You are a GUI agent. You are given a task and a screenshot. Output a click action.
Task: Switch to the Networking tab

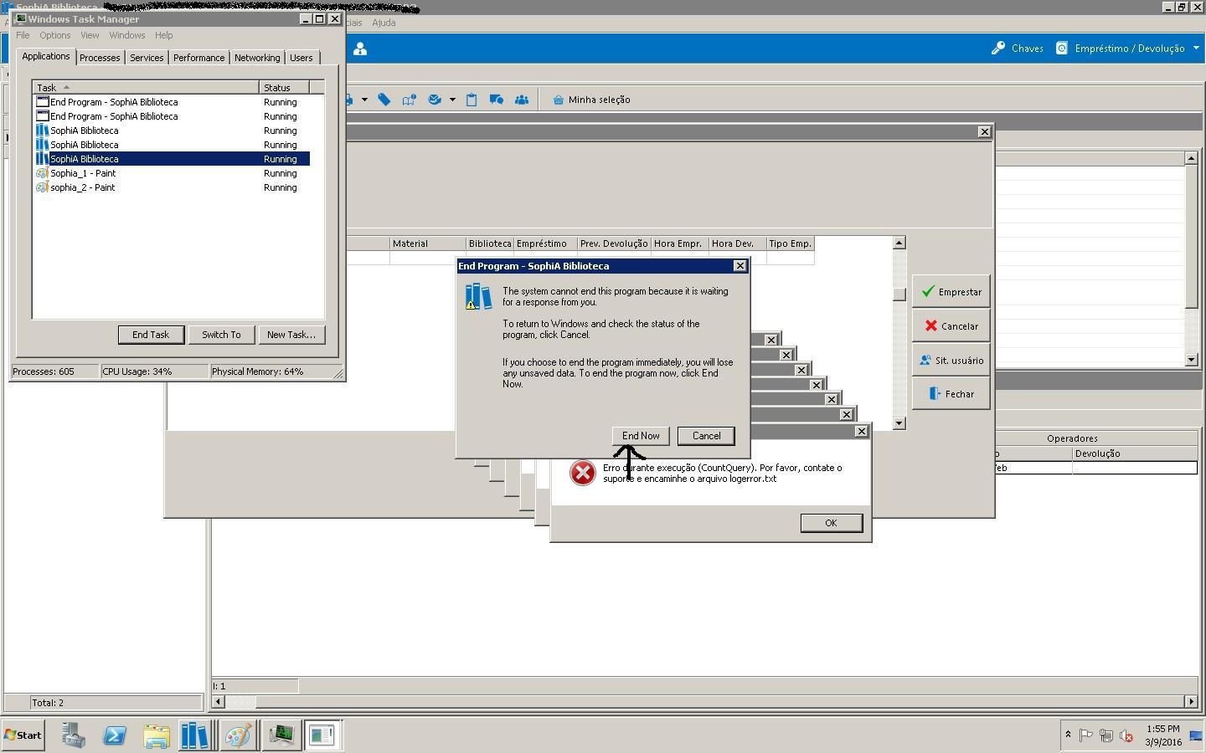[x=257, y=58]
